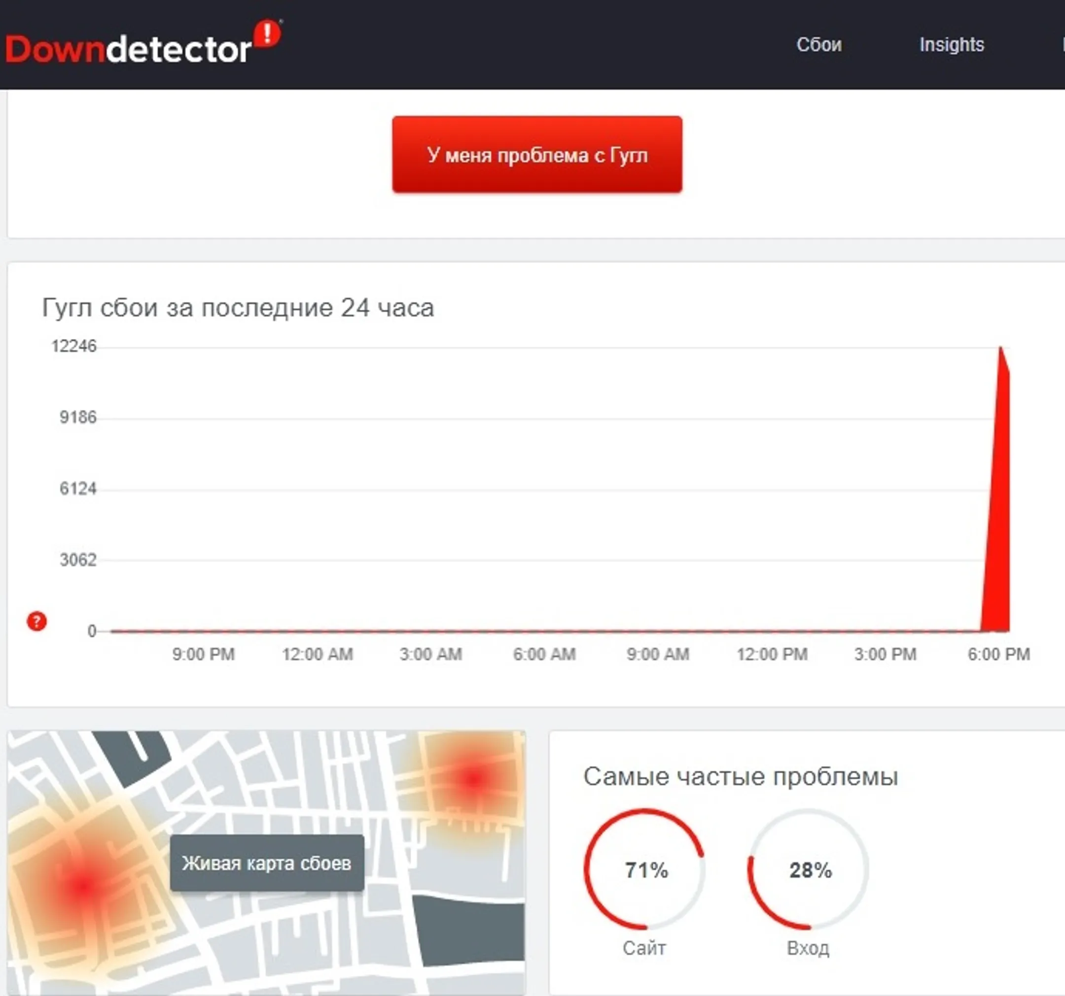Select the 28% Вход problem indicator

pos(809,869)
